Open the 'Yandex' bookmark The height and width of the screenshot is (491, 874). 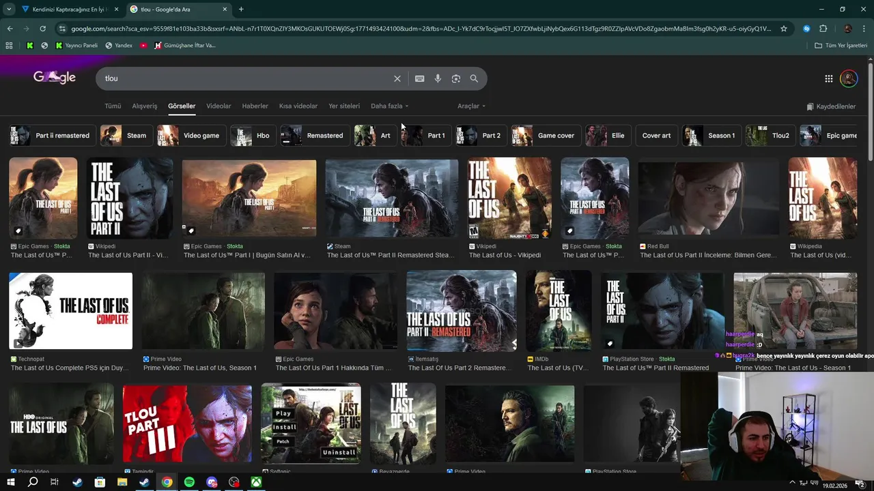coord(119,46)
